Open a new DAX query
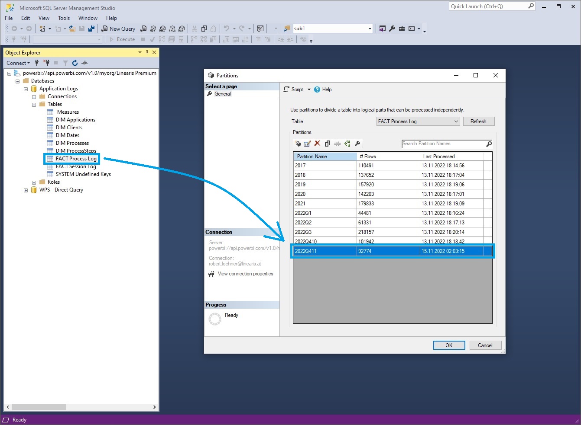This screenshot has height=425, width=581. tap(182, 29)
